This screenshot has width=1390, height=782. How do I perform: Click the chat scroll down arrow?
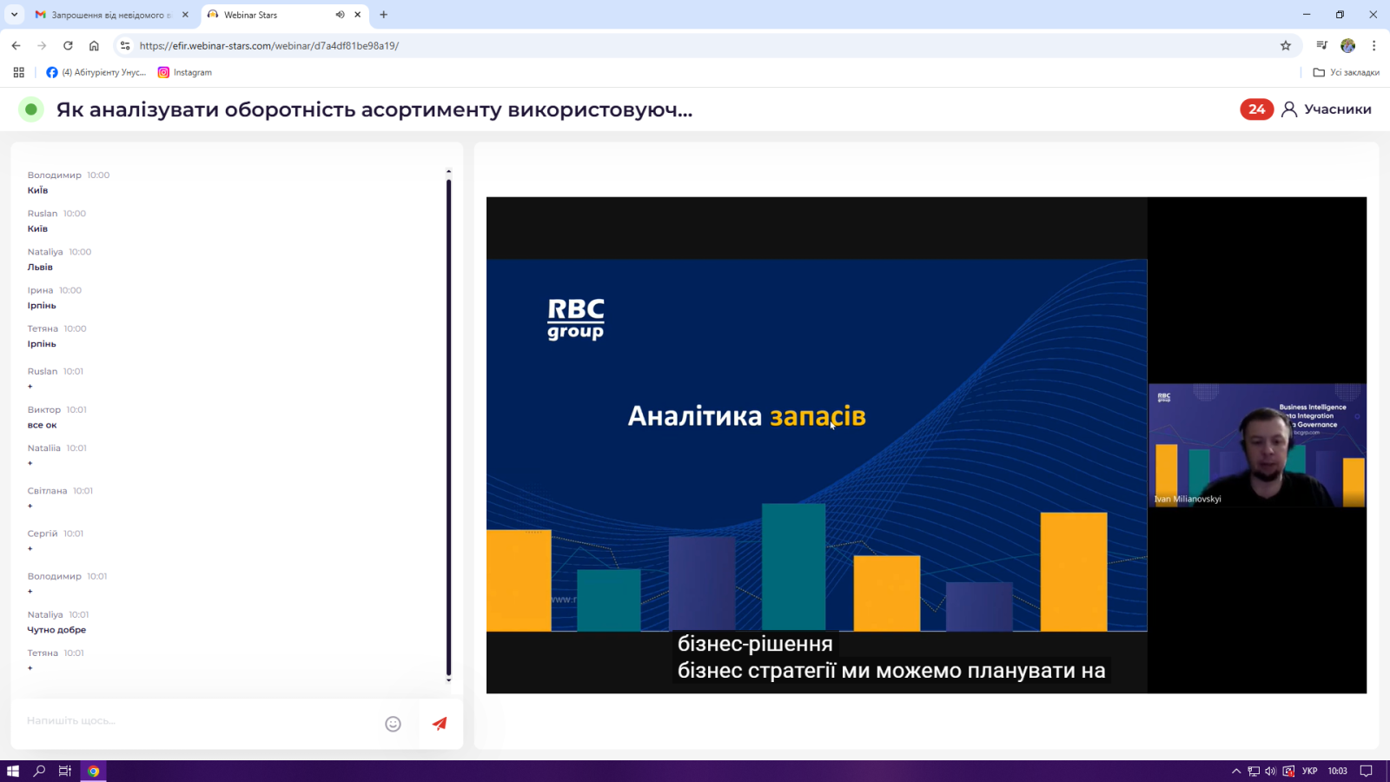(x=448, y=680)
